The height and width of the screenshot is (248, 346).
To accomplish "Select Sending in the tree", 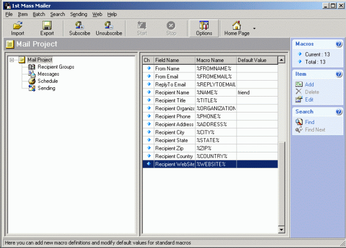I will (x=46, y=88).
